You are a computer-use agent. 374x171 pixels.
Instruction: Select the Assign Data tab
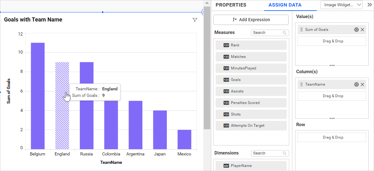tap(285, 5)
